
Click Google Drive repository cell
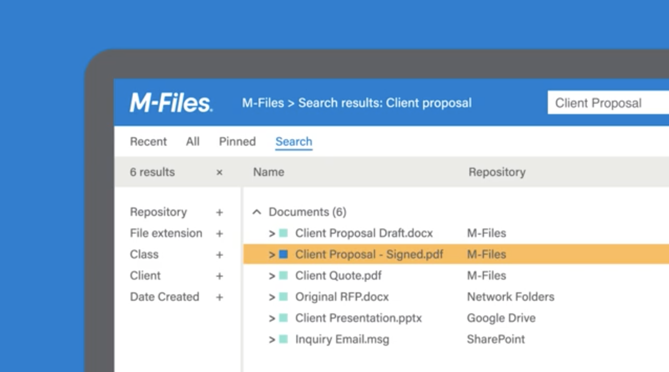[x=501, y=318]
